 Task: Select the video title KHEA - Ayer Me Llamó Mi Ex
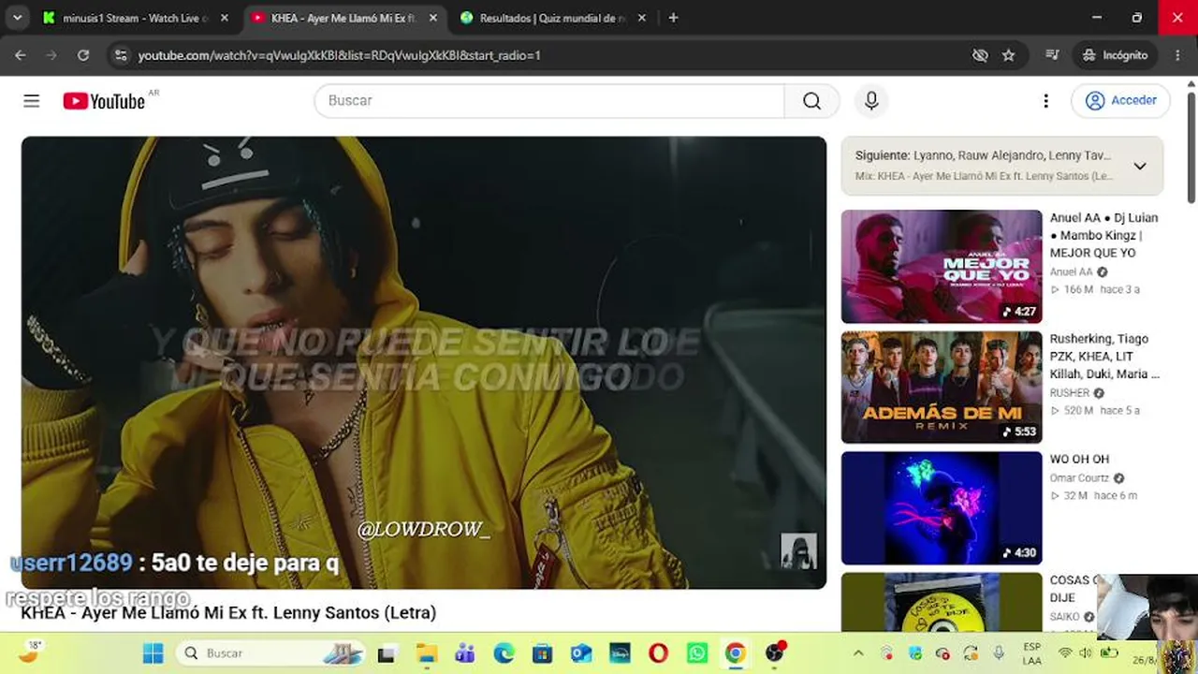tap(228, 613)
